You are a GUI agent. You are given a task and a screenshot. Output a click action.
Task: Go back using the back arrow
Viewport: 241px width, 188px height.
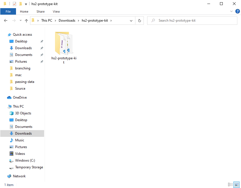[x=6, y=21]
